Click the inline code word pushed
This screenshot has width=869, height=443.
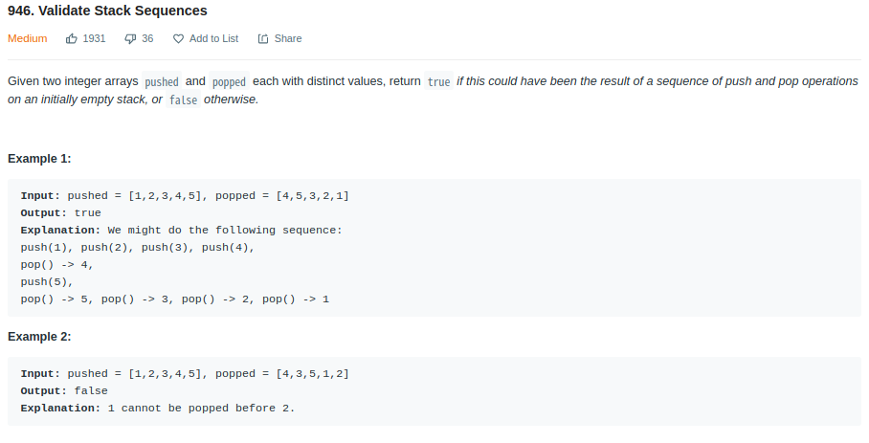(x=162, y=81)
